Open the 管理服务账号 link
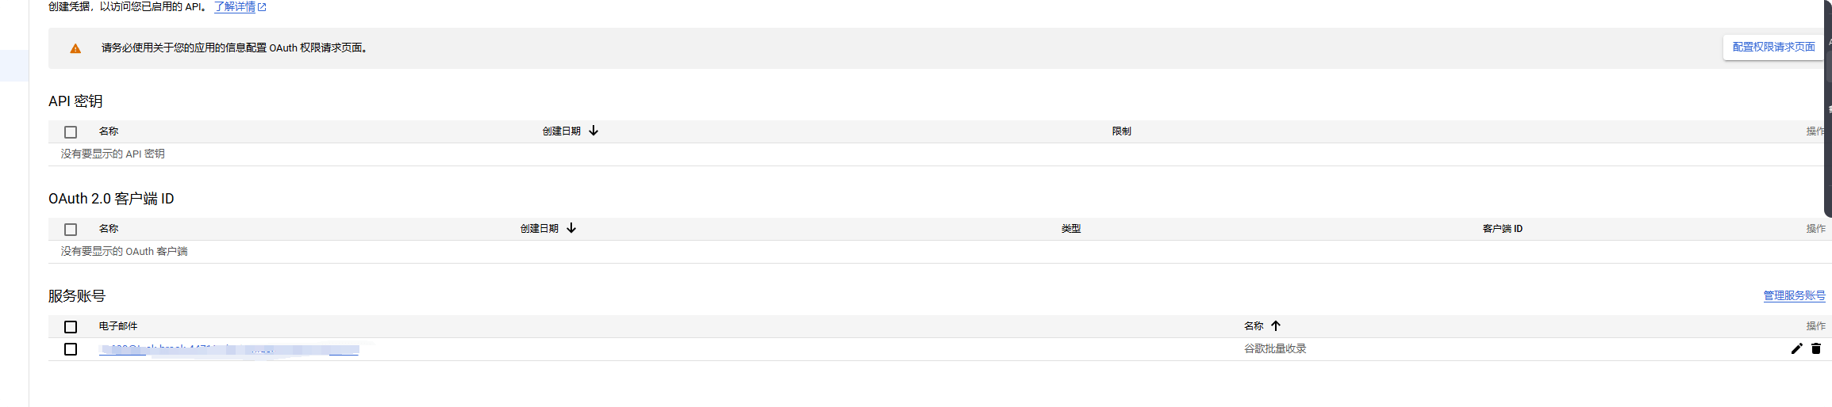The width and height of the screenshot is (1832, 407). 1794,295
